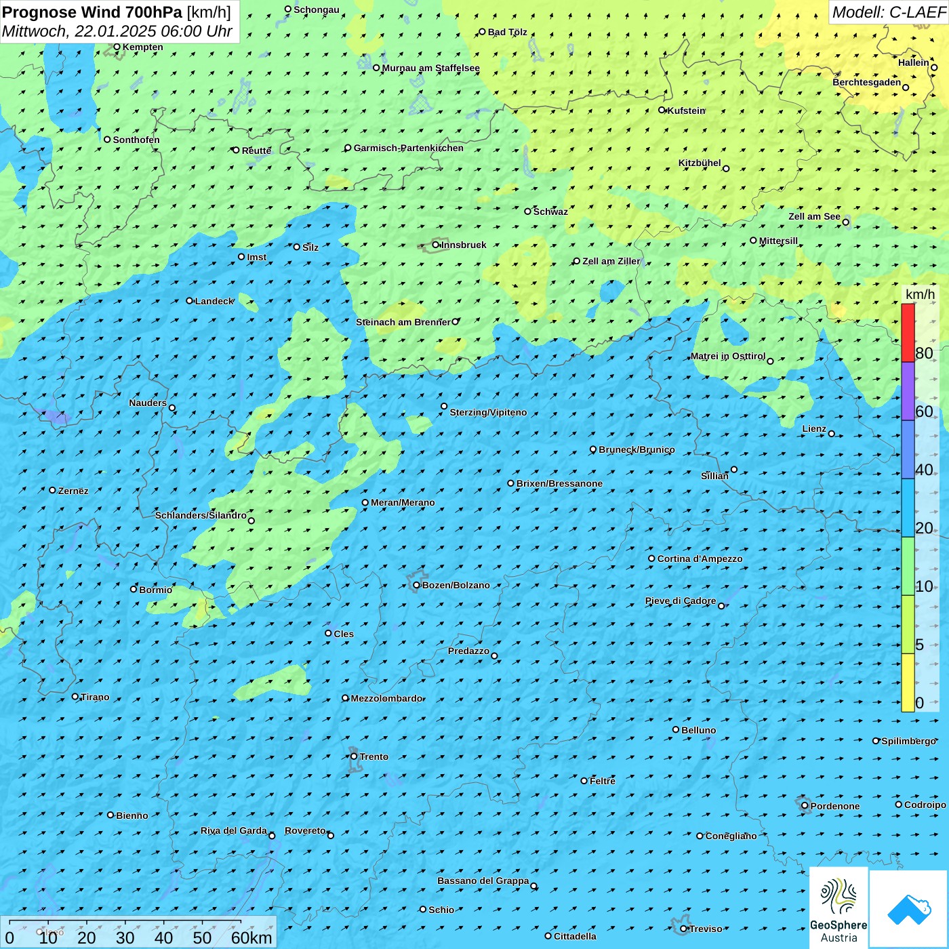
Task: Click the Lienz map marker
Action: click(x=832, y=434)
